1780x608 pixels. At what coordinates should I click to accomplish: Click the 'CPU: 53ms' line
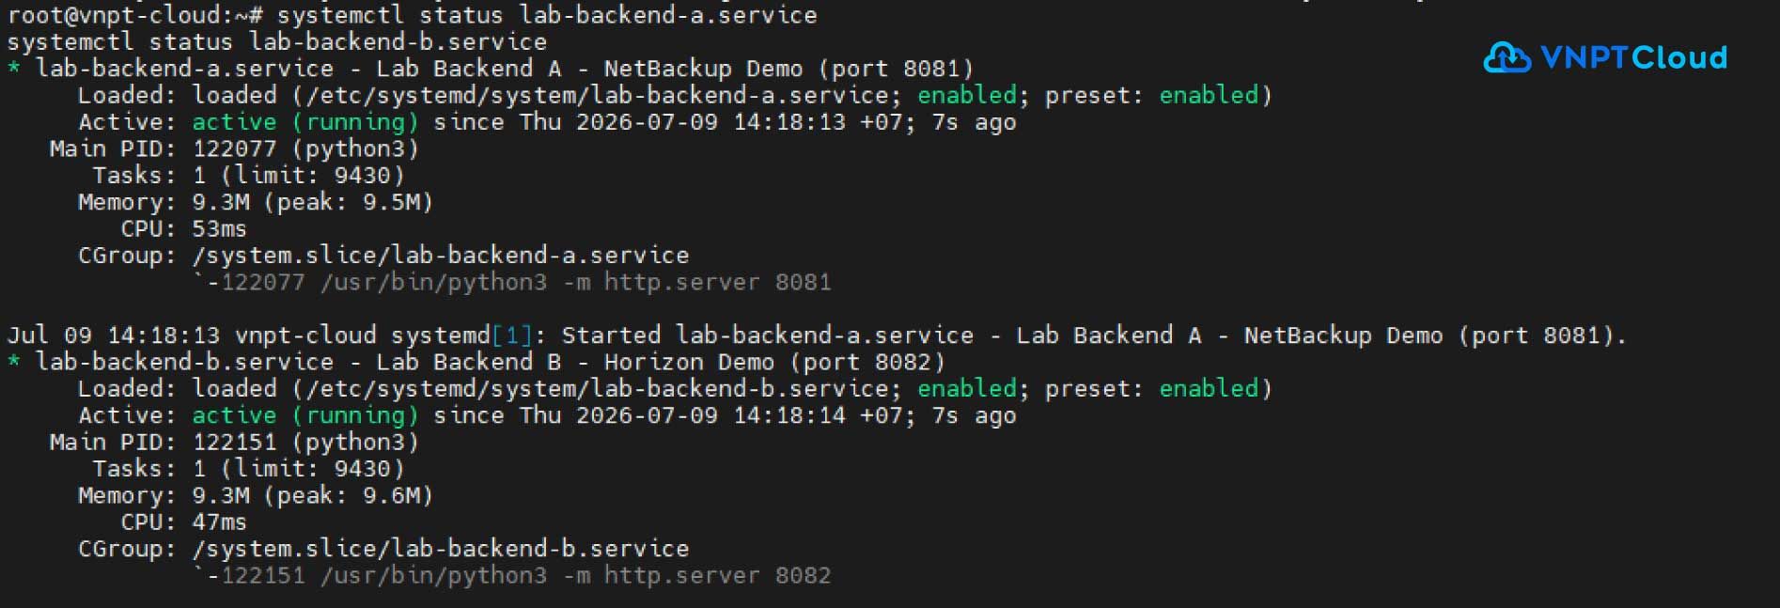pyautogui.click(x=183, y=228)
